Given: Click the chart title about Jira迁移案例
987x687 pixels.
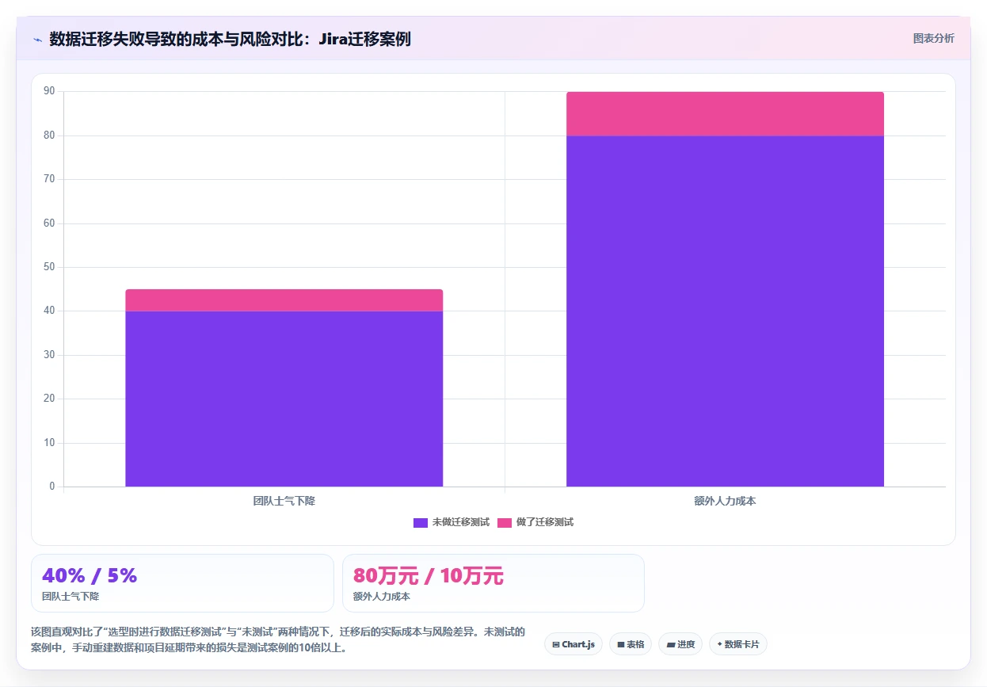Looking at the screenshot, I should 230,39.
